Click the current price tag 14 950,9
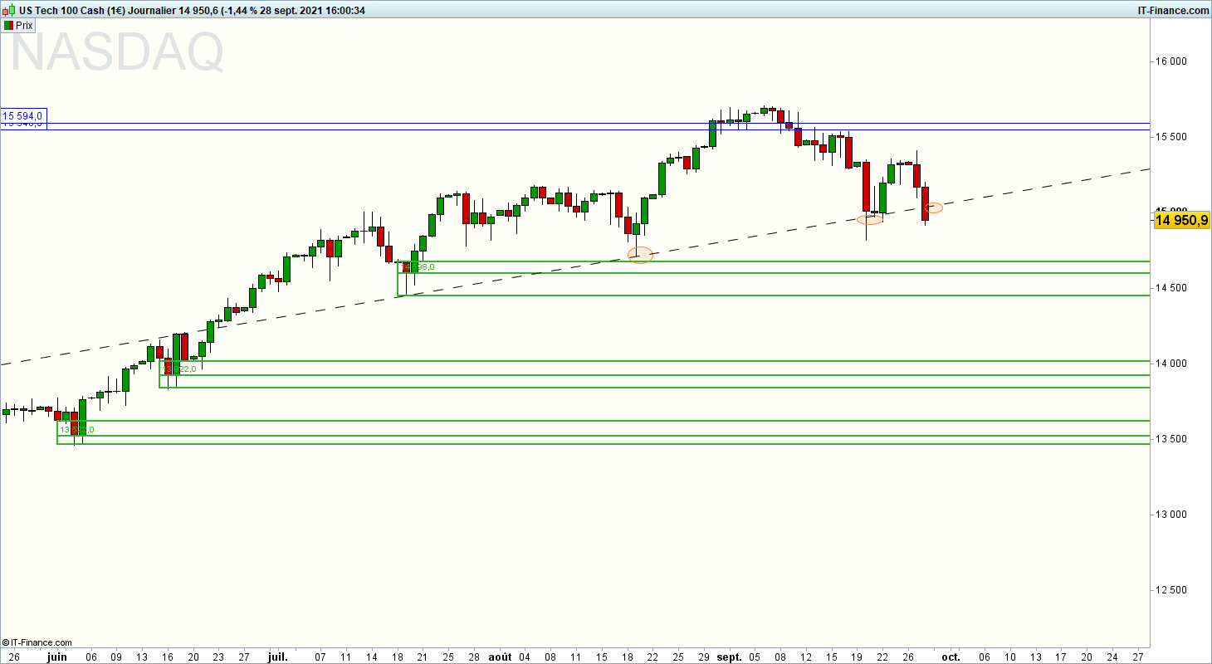This screenshot has height=664, width=1212. click(1182, 220)
